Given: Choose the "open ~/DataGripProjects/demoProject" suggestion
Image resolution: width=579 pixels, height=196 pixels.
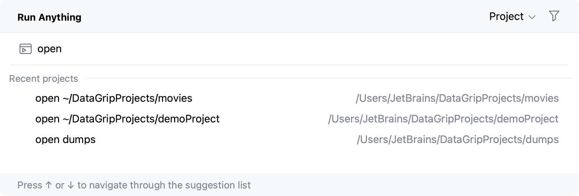Looking at the screenshot, I should 127,119.
